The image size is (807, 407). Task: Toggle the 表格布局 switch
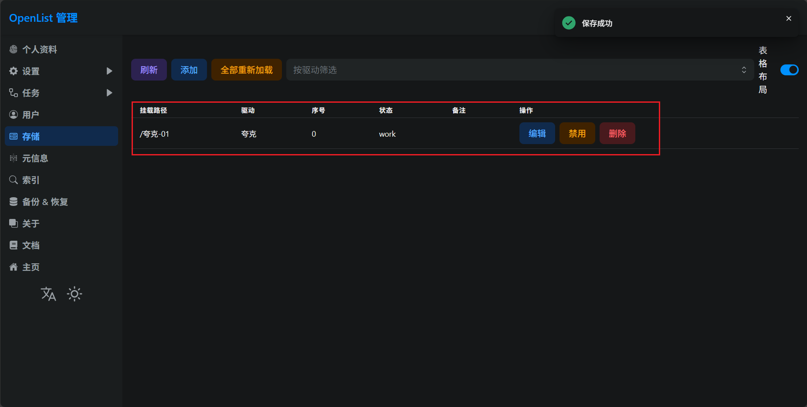coord(789,70)
